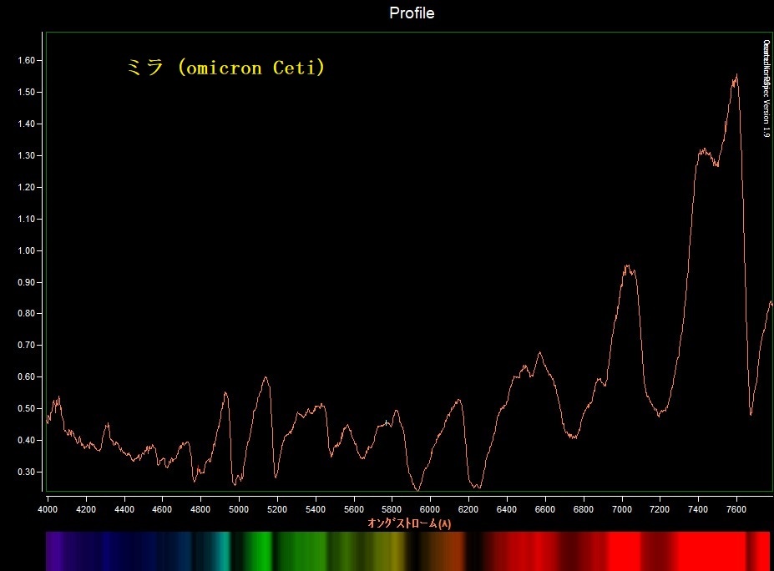Click the highest spectrum peak near 7600 Å

pyautogui.click(x=736, y=77)
